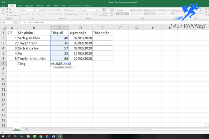Screen dimensions: 209x139
Task: Select column C header
Action: click(x=60, y=28)
